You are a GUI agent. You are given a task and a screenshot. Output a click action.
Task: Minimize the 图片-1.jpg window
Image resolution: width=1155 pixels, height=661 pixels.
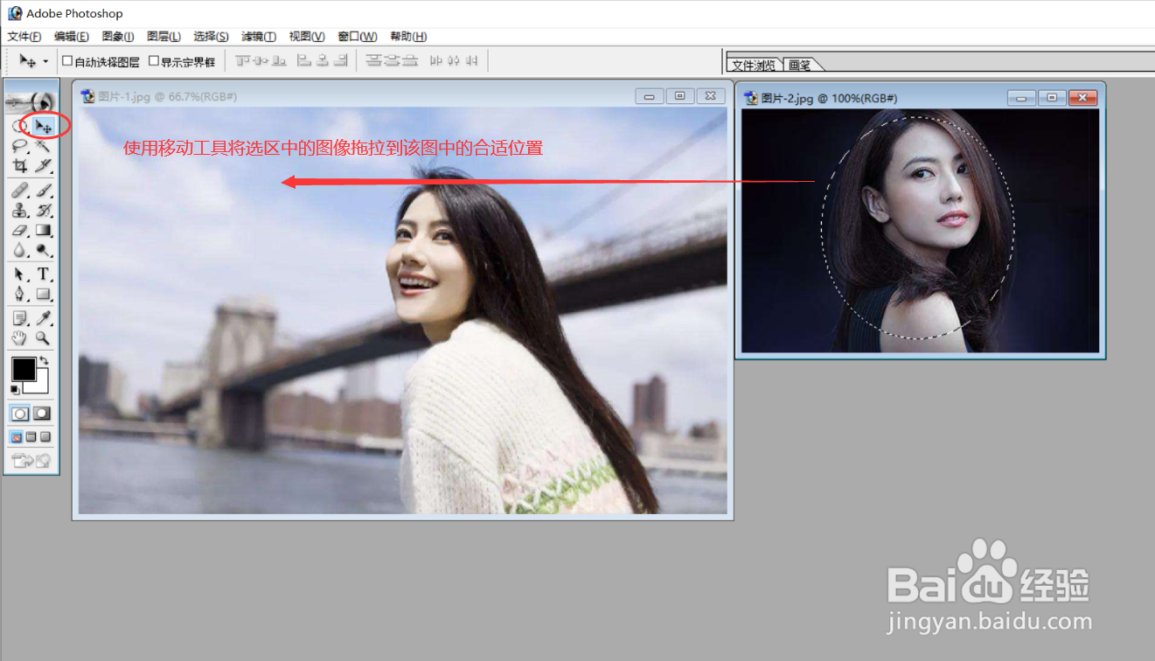(650, 96)
